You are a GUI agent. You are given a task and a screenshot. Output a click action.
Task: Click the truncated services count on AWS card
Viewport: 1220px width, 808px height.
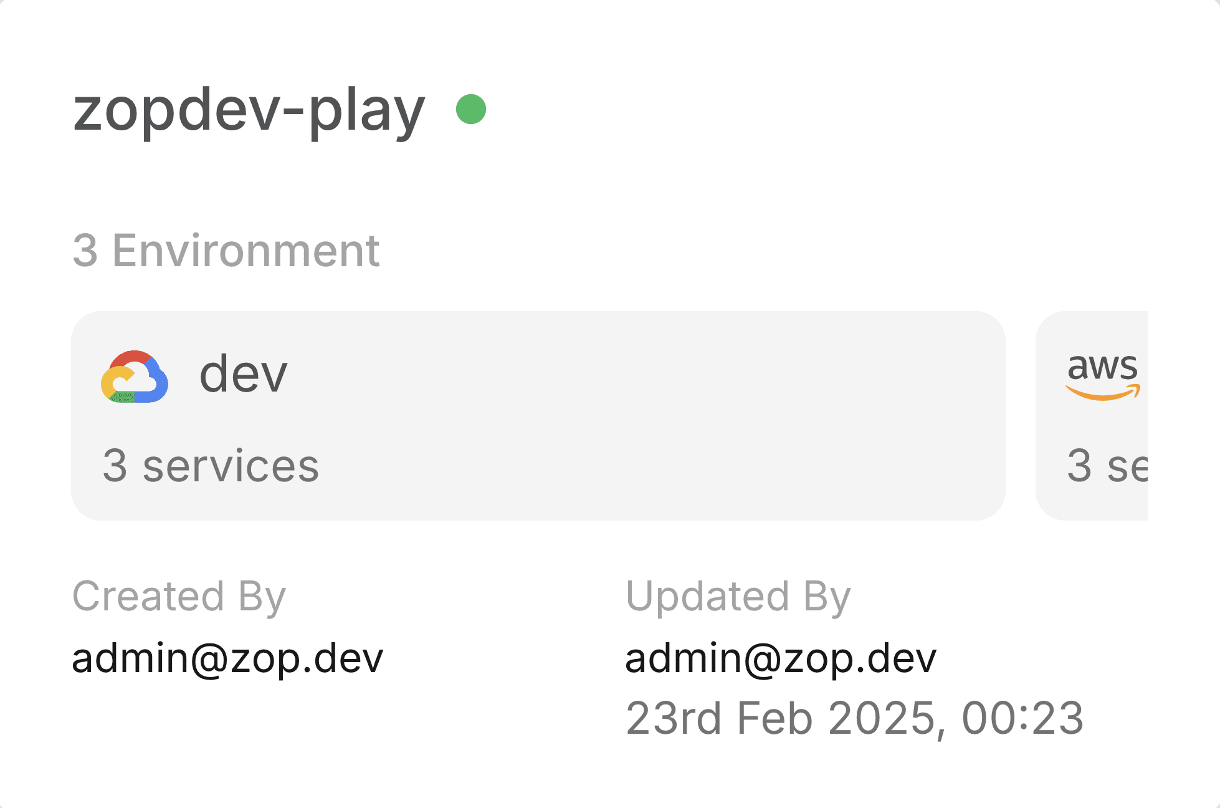1107,466
